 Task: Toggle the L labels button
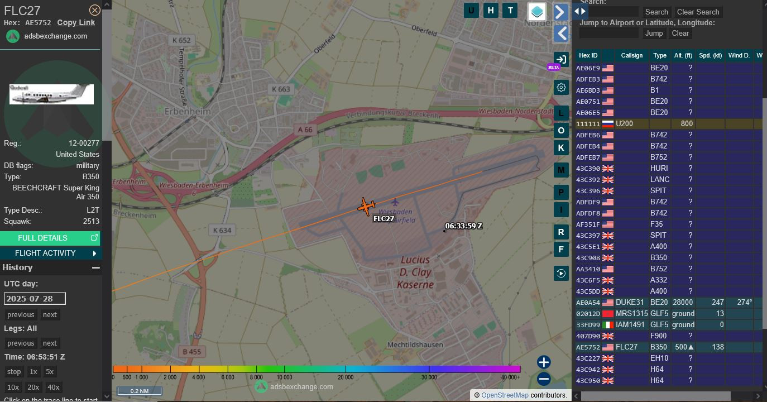pos(561,113)
